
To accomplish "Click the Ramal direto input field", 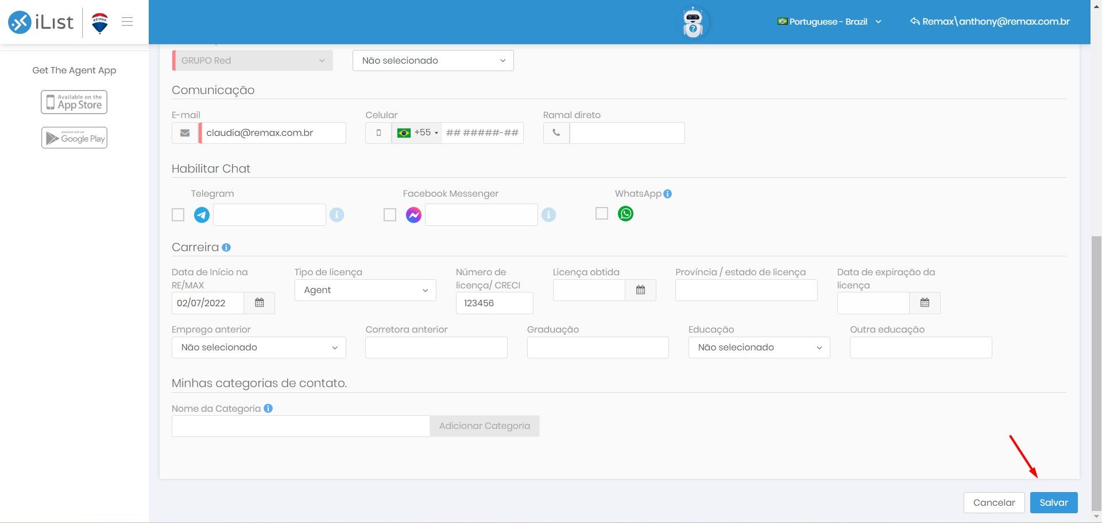I will tap(627, 133).
